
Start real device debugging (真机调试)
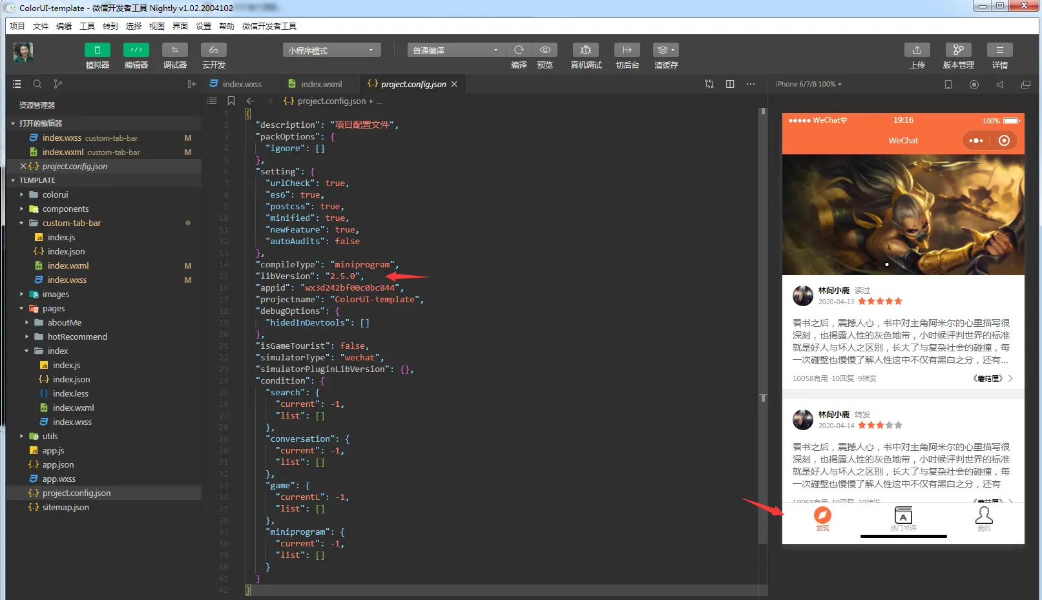click(x=586, y=50)
